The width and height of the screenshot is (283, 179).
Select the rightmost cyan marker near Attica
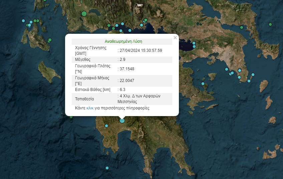253,75
